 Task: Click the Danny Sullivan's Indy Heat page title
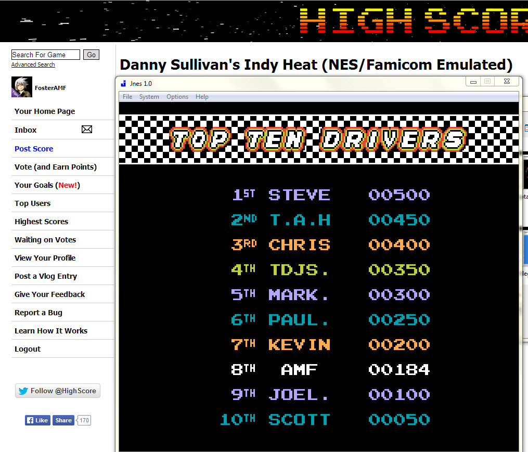pos(316,64)
